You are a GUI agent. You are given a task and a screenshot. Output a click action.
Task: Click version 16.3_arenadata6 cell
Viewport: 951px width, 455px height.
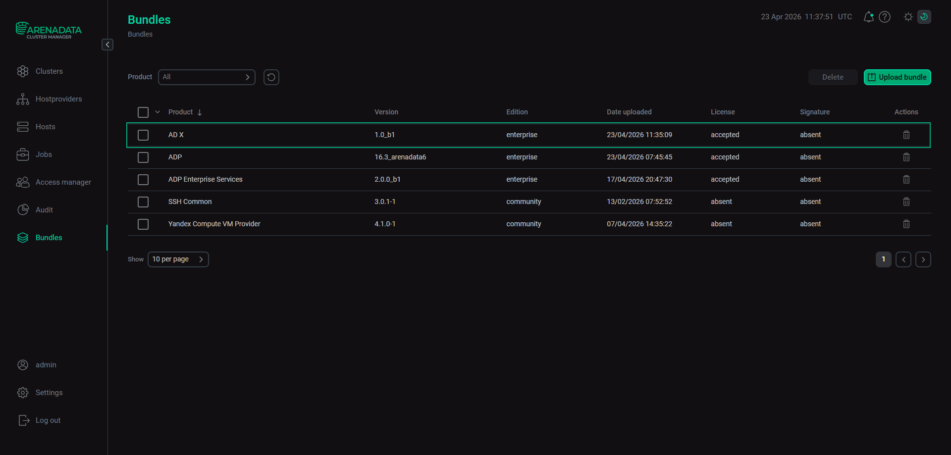click(400, 157)
